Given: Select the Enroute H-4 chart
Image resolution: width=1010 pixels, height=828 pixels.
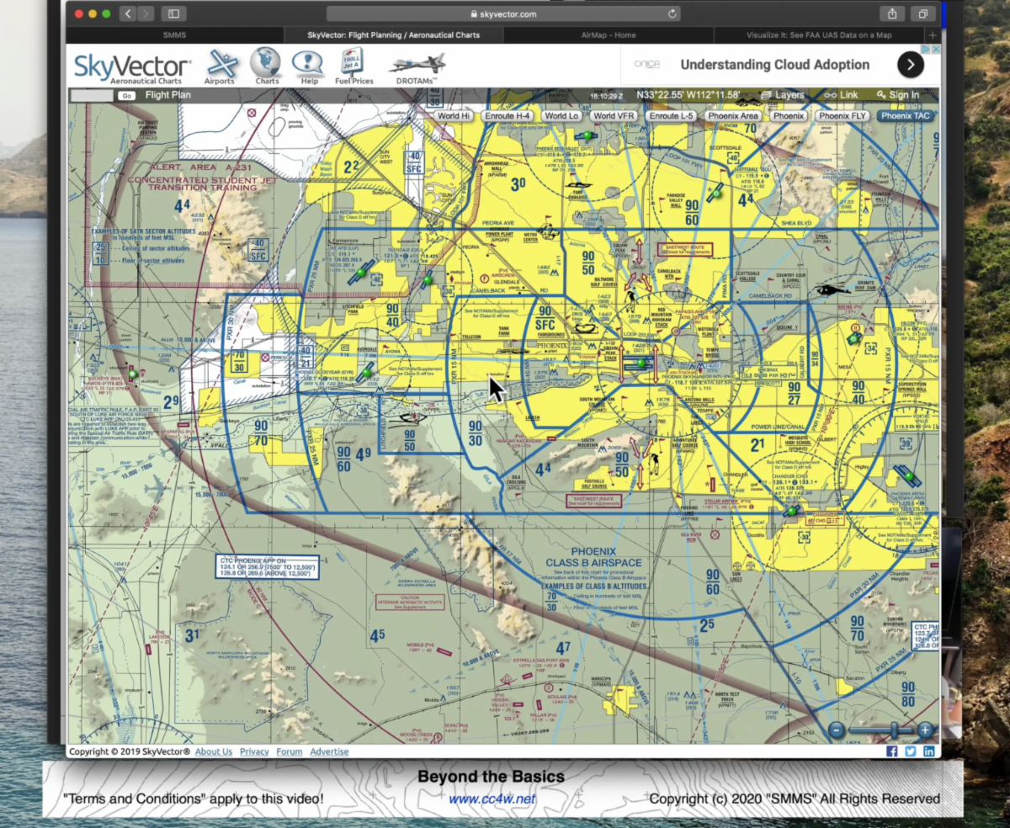Looking at the screenshot, I should [x=508, y=116].
